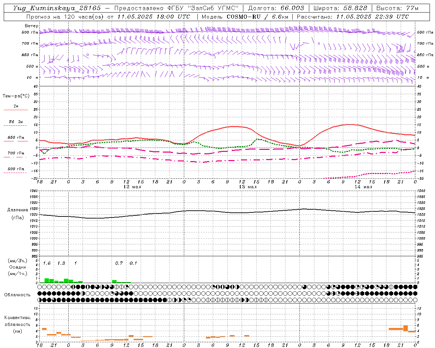Click the '0.7' precipitation amount
Image resolution: width=435 pixels, height=348 pixels.
tap(119, 263)
